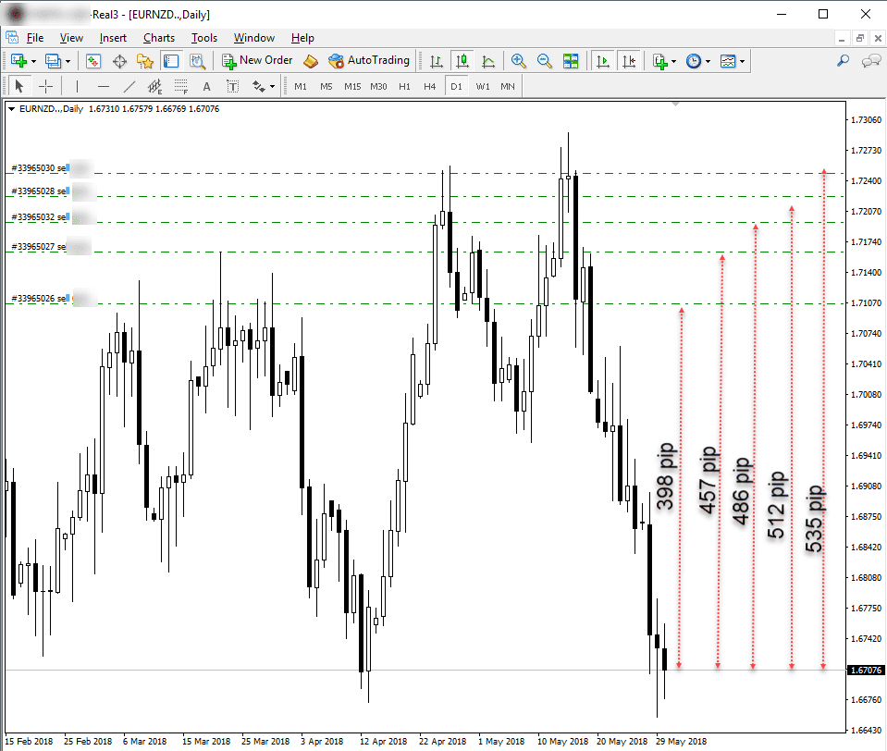Viewport: 887px width, 751px height.
Task: Draw a trendline using the diagonal line tool
Action: [129, 86]
